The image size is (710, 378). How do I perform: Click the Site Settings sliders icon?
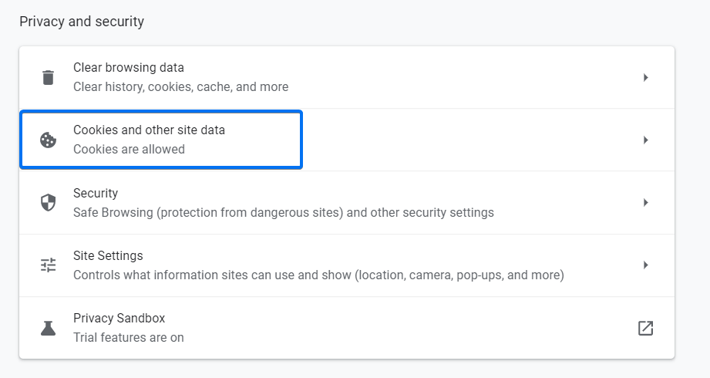48,265
